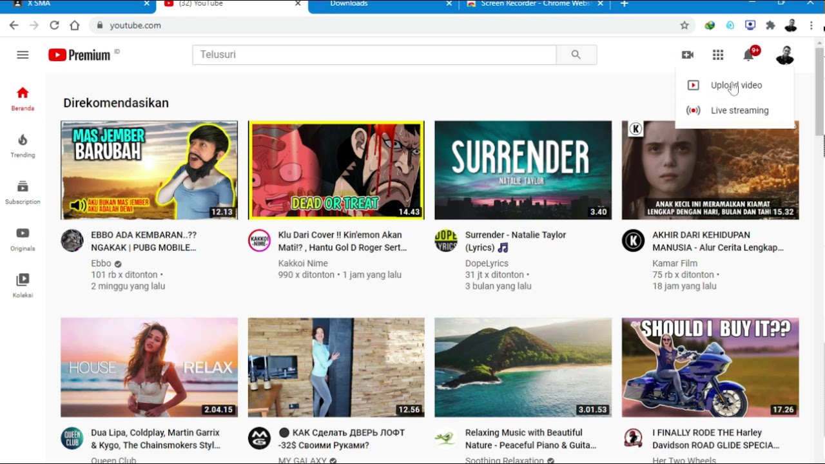Visit the Ebbo channel name link

coord(101,263)
